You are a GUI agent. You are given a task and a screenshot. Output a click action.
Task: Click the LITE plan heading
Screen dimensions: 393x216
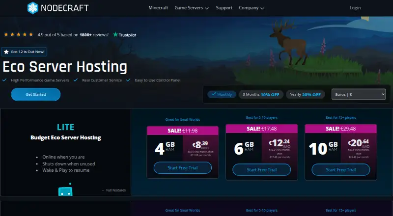coord(65,127)
